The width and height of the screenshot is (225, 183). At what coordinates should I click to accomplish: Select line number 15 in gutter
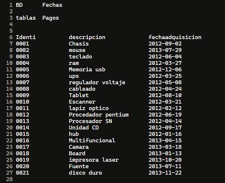coord(9,95)
